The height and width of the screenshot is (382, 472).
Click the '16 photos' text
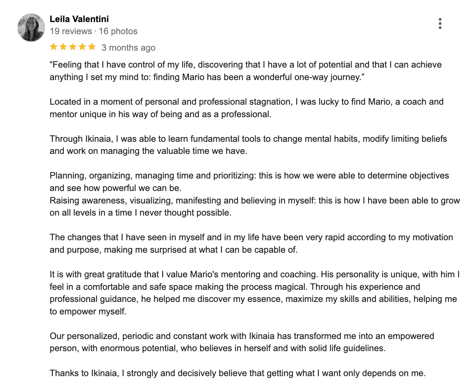118,31
